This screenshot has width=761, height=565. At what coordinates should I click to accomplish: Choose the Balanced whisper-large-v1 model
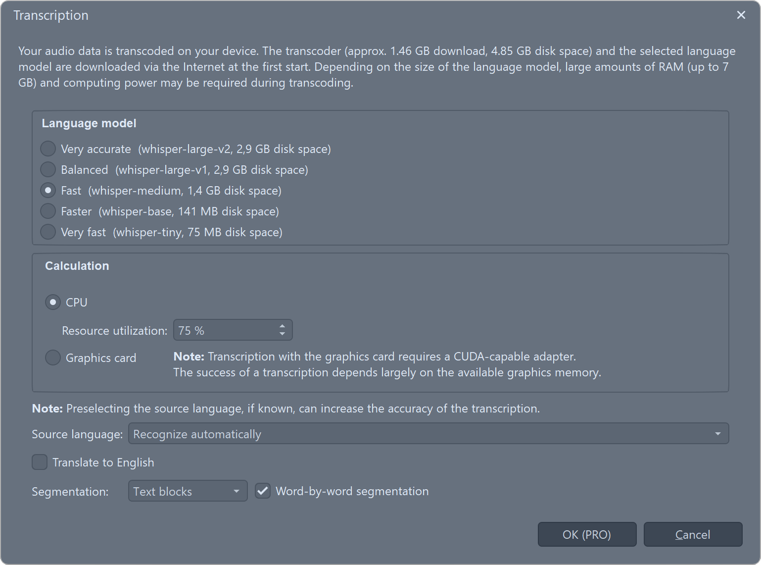(x=48, y=169)
